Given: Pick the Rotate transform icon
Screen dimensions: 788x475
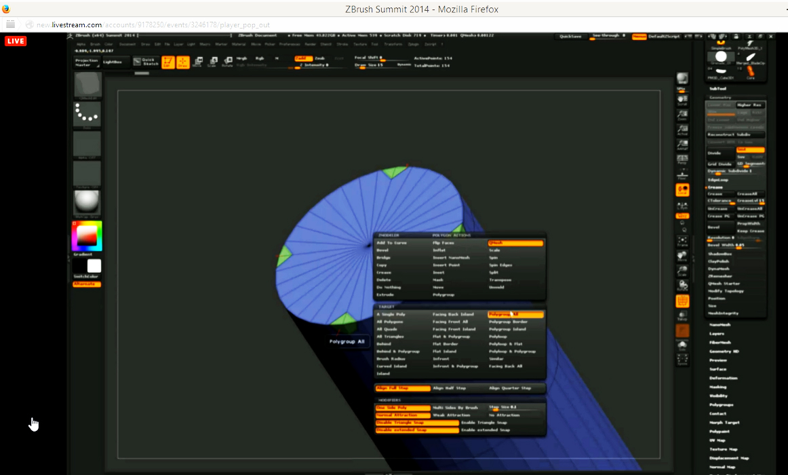Looking at the screenshot, I should tap(227, 62).
